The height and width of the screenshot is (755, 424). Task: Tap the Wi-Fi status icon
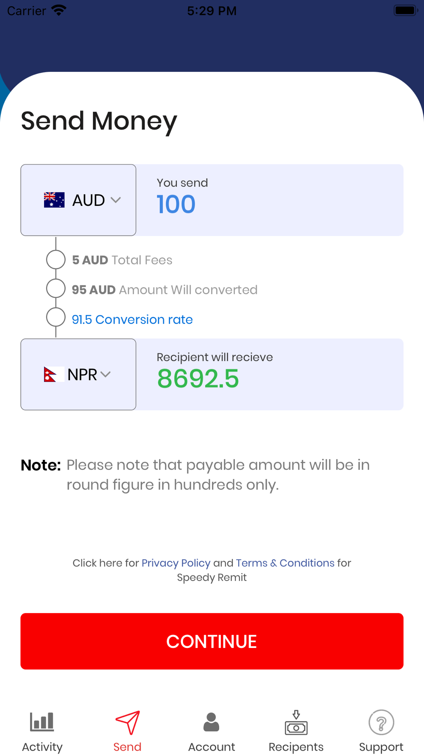59,10
